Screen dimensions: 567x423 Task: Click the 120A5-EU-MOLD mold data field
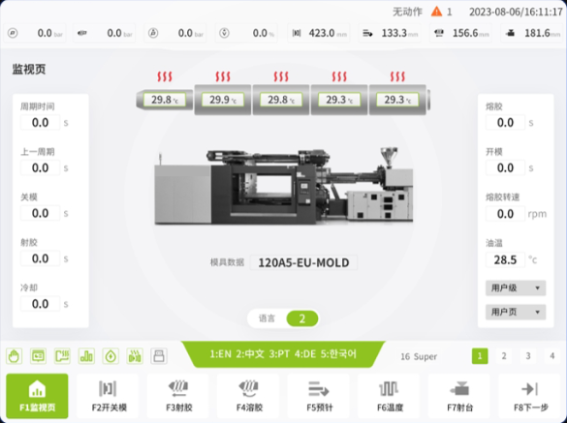(x=303, y=262)
